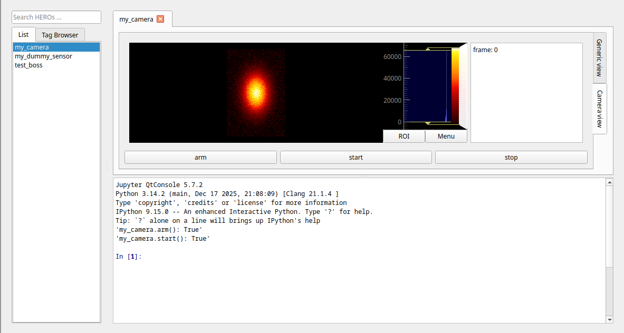Toggle the ROI button

tap(404, 136)
